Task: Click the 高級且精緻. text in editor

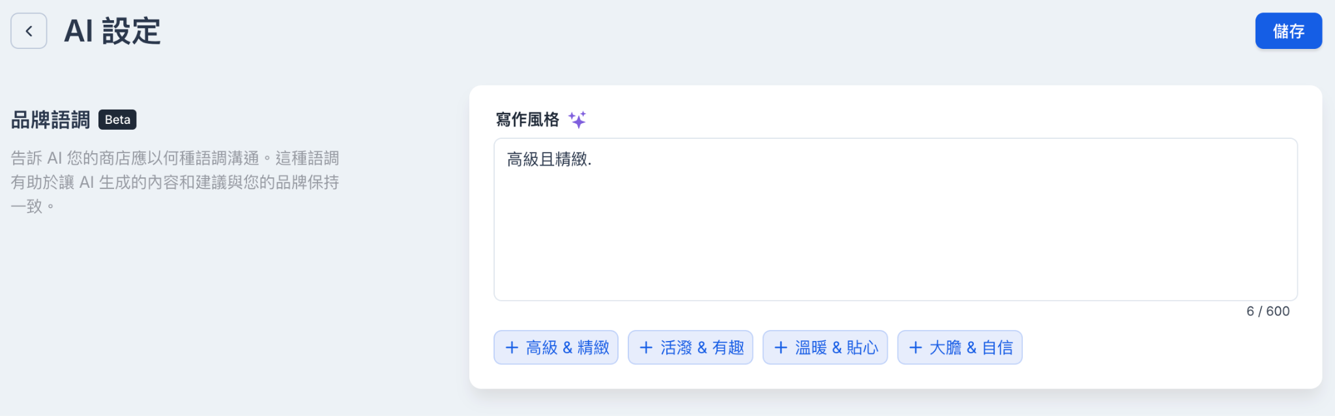Action: (550, 159)
